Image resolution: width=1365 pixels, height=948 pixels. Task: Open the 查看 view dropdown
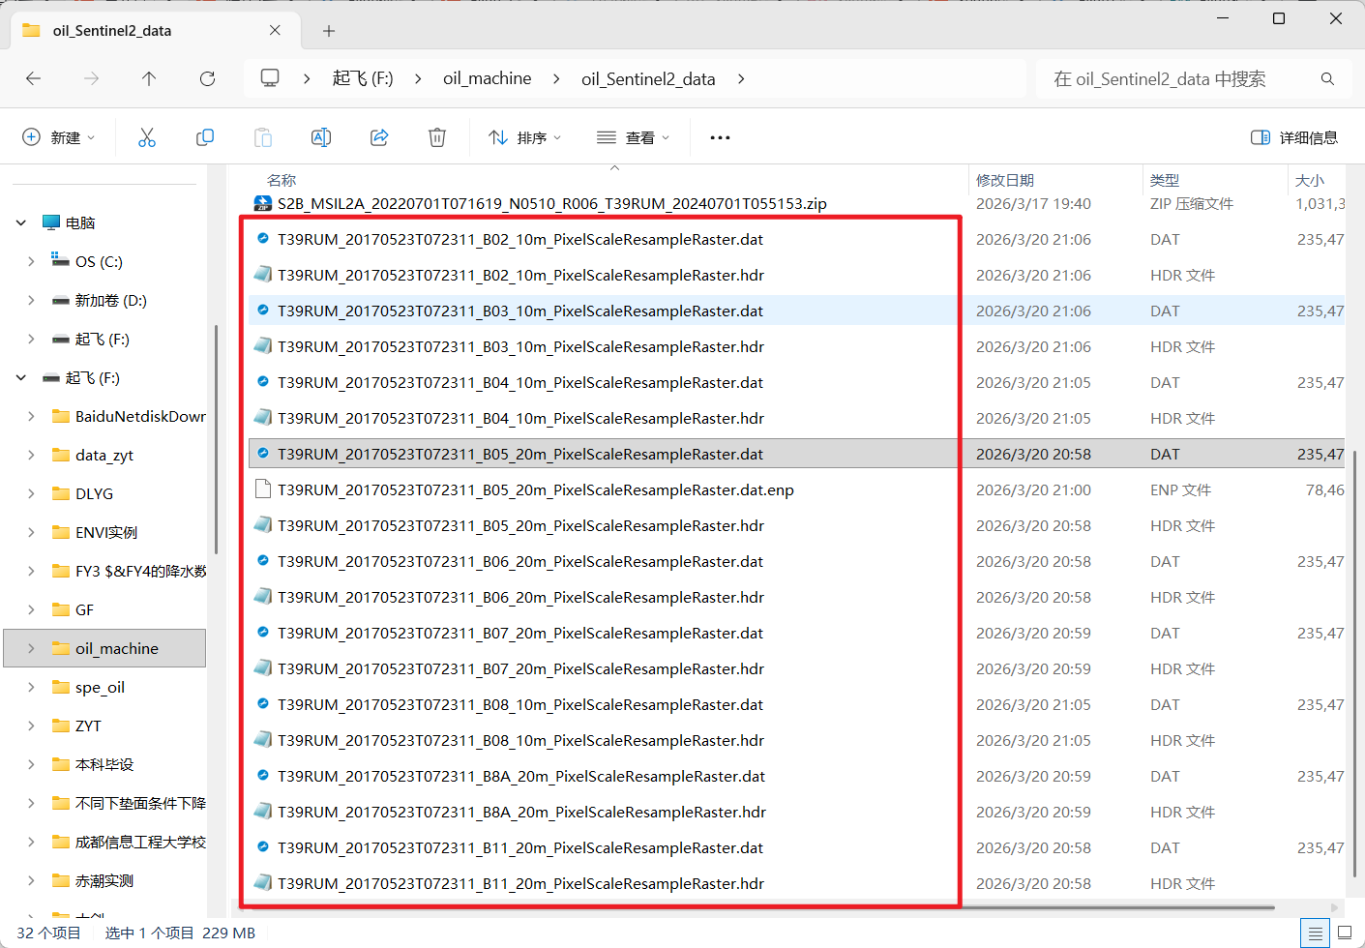(634, 137)
